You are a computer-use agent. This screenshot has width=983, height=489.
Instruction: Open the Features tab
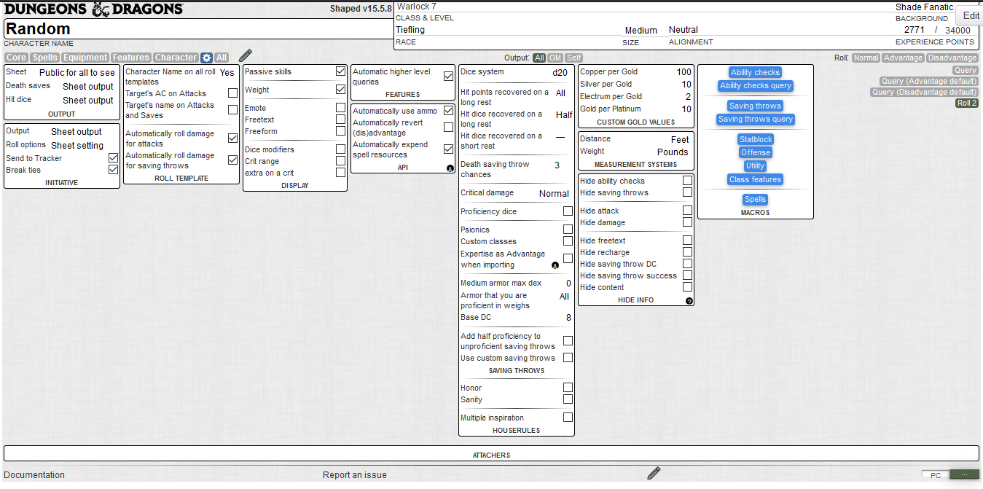(131, 58)
